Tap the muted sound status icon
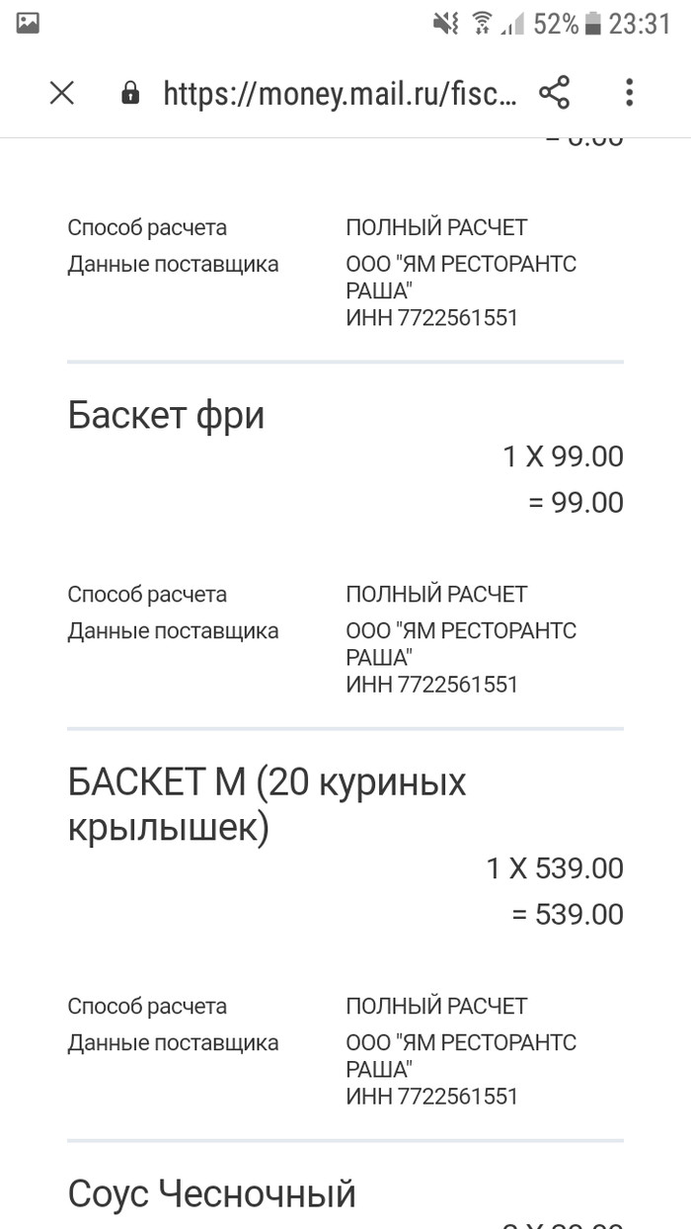Image resolution: width=691 pixels, height=1229 pixels. tap(446, 24)
